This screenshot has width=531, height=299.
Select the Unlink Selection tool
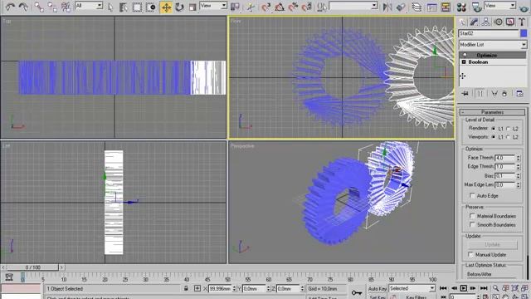point(52,7)
